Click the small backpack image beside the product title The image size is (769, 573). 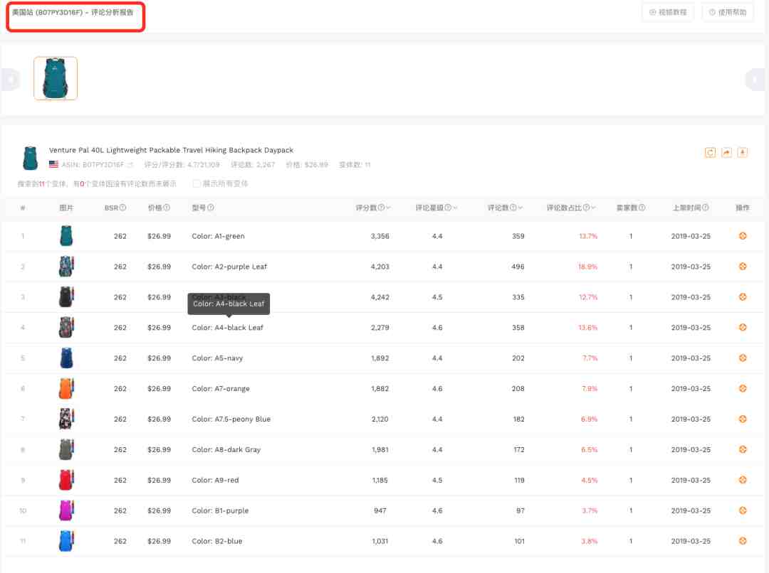tap(31, 157)
